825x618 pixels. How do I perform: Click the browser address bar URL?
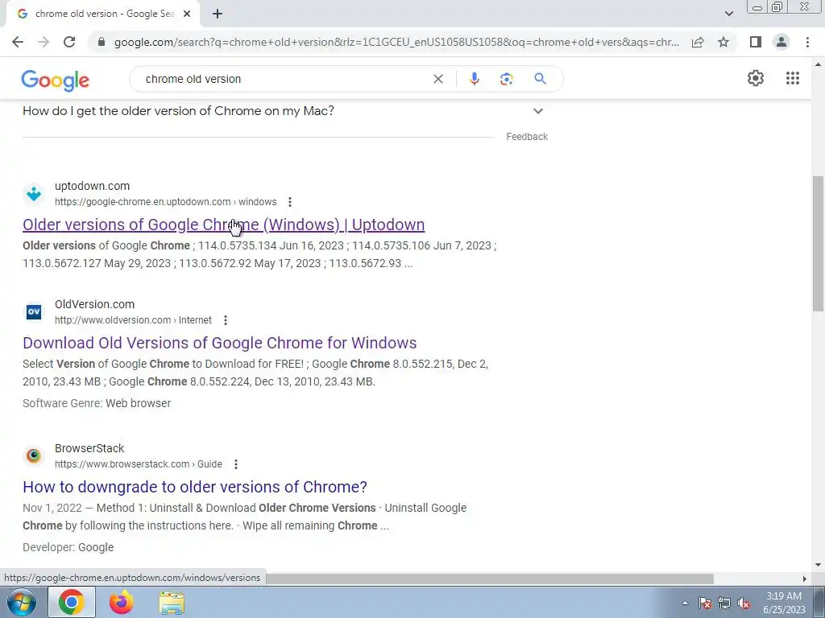(396, 42)
